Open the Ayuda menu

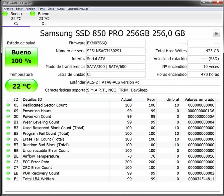[x=61, y=9]
